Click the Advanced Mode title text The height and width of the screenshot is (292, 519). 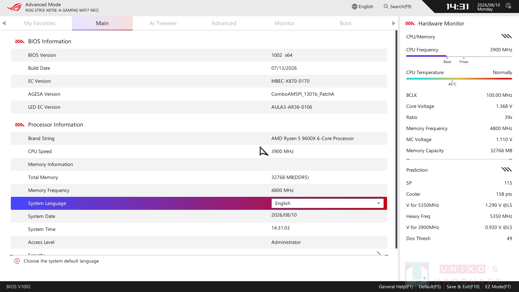43,5
